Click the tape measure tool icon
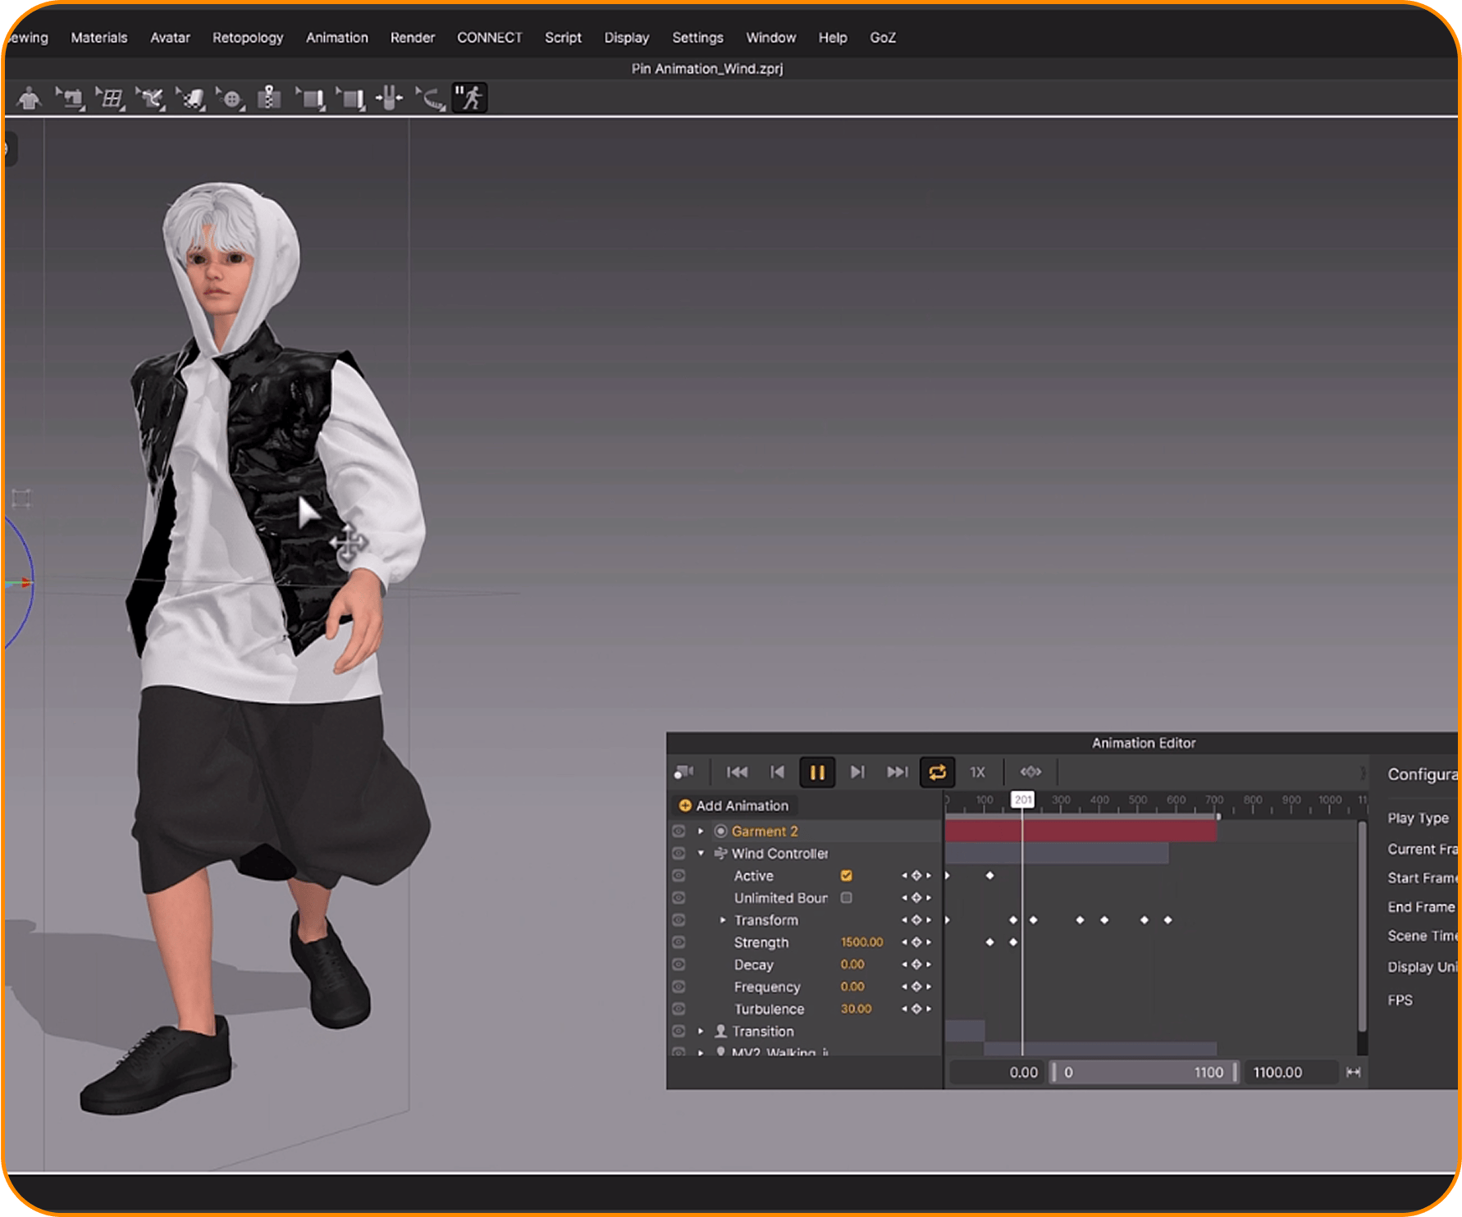 tap(431, 98)
